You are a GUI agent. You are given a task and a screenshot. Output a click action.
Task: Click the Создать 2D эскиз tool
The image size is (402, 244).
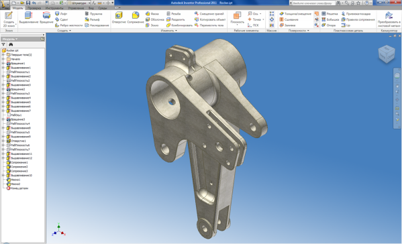[x=9, y=19]
